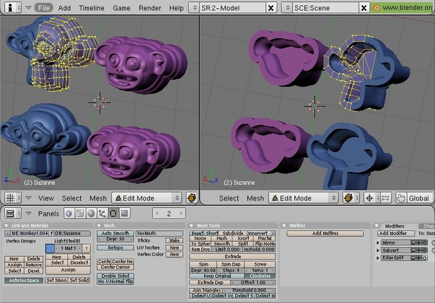This screenshot has height=303, width=435.
Task: Click the TexMesh input field
Action: 160,234
